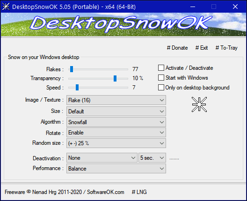This screenshot has height=201, width=247.
Task: Open the 5 sec. deactivation time dropdown
Action: click(x=152, y=157)
